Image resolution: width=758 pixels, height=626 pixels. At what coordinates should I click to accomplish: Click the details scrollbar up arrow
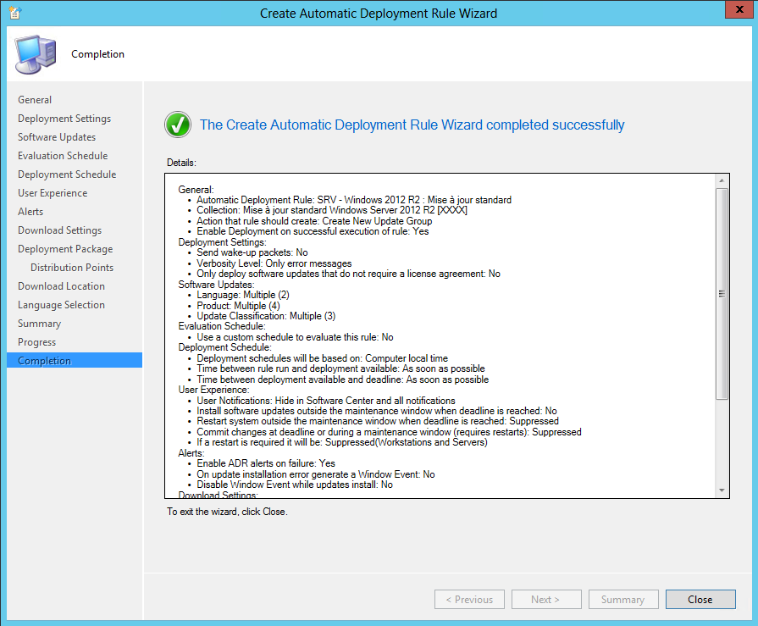click(x=722, y=180)
